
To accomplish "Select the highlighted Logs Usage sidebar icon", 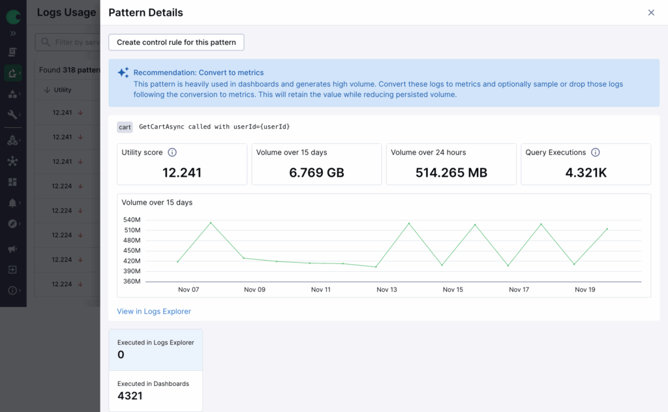I will (13, 73).
